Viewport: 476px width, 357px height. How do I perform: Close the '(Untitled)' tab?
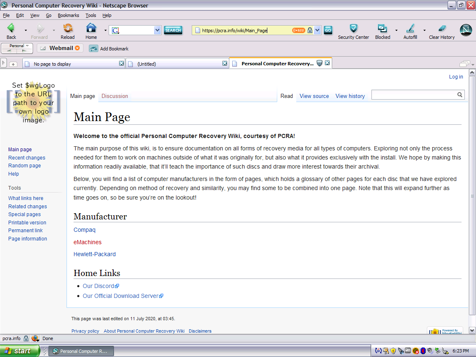point(225,63)
